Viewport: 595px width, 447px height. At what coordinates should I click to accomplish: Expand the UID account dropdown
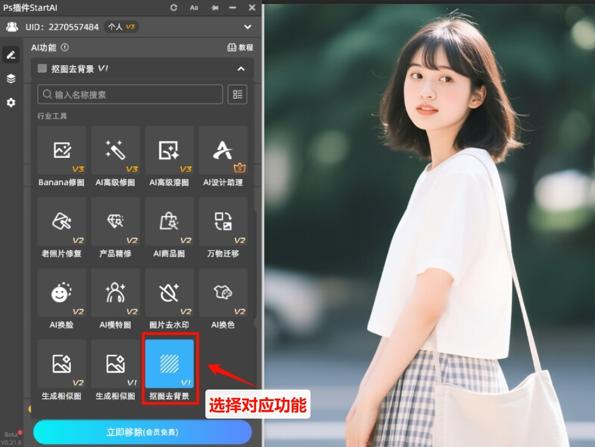tap(247, 27)
